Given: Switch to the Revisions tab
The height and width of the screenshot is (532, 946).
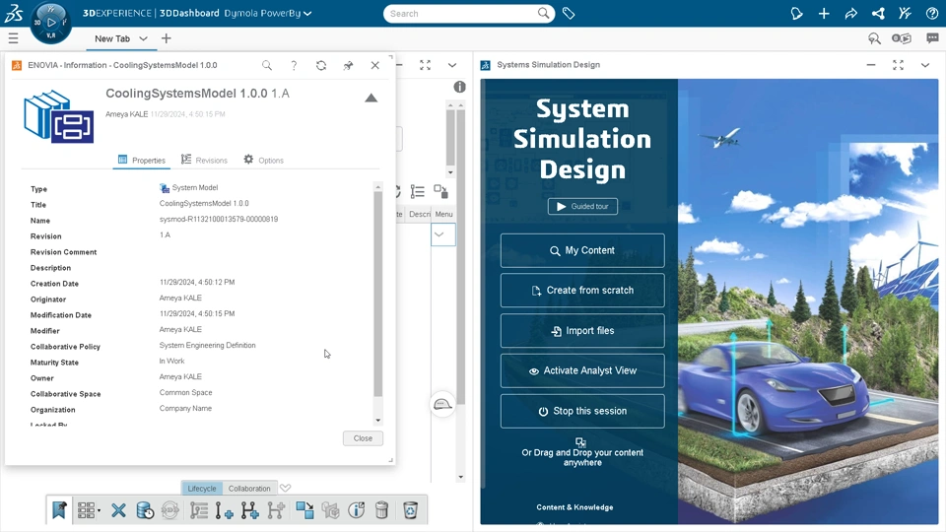Looking at the screenshot, I should pos(204,160).
